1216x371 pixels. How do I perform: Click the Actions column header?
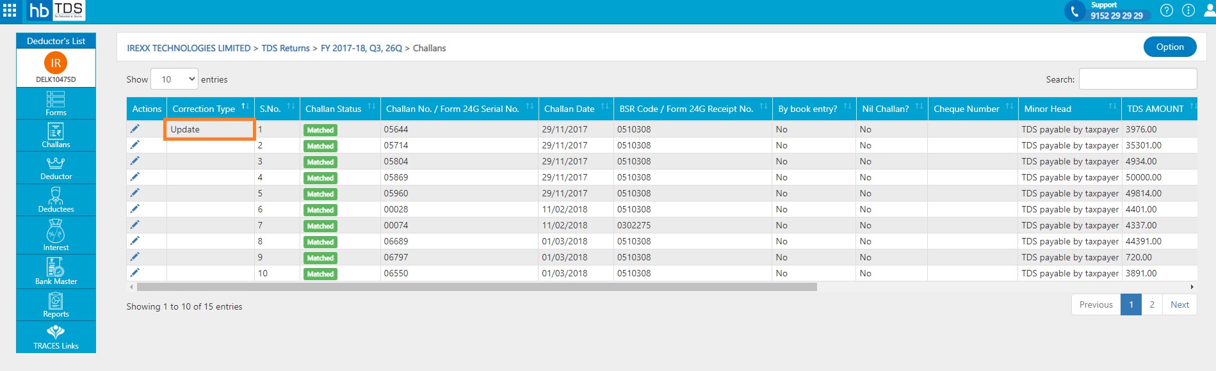(x=147, y=109)
